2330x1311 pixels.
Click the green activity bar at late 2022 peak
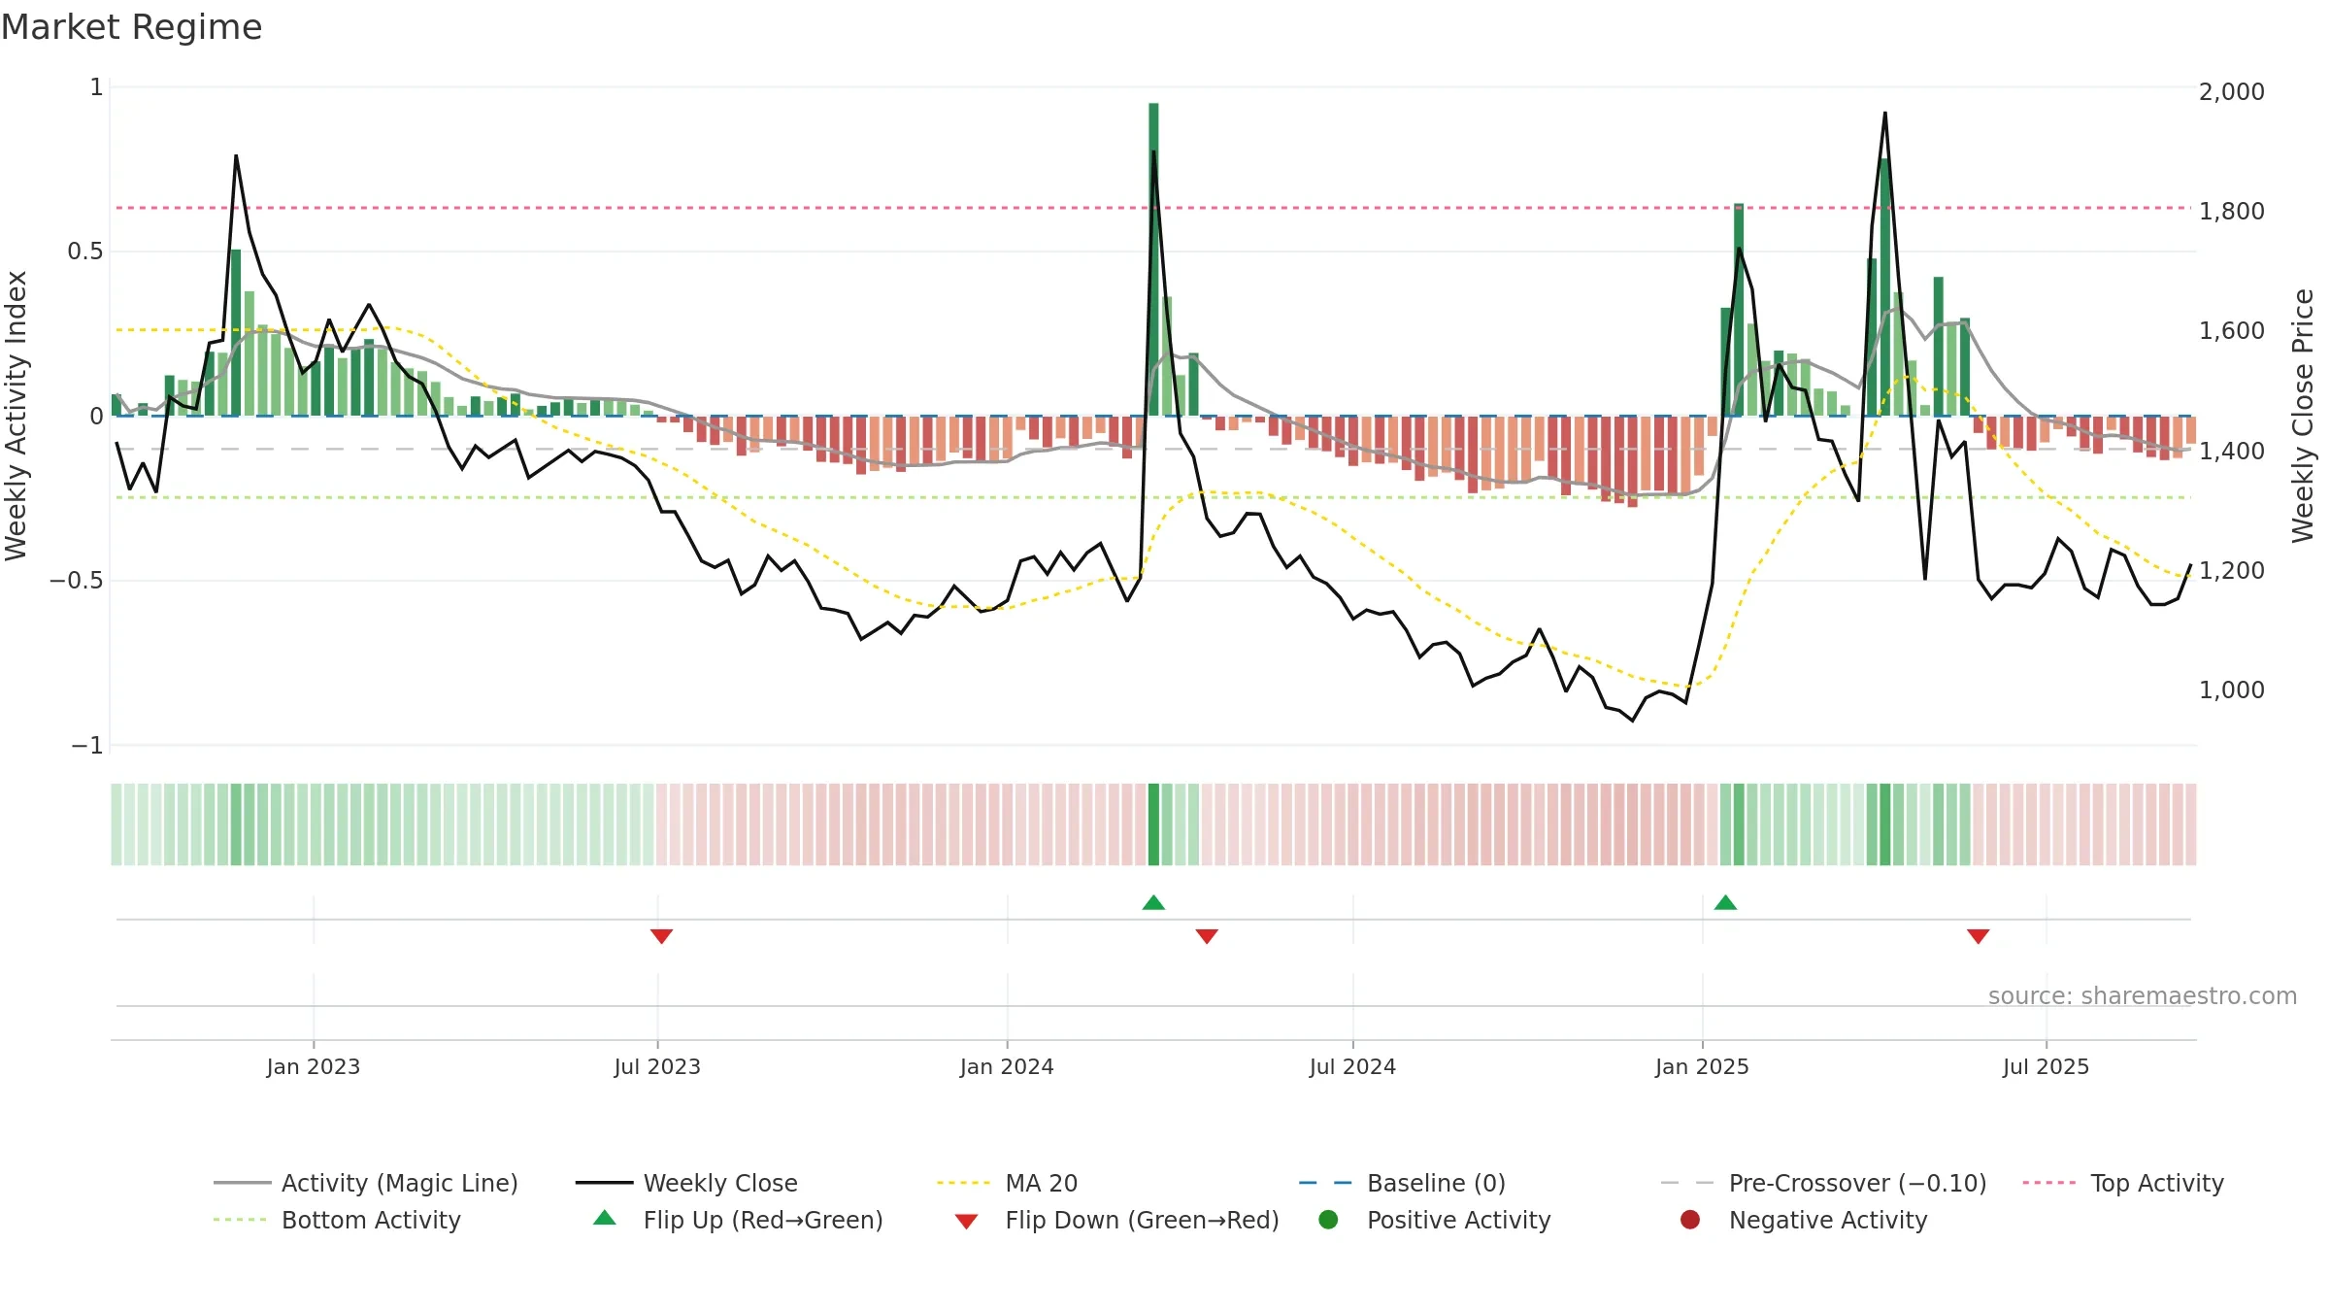(x=236, y=333)
